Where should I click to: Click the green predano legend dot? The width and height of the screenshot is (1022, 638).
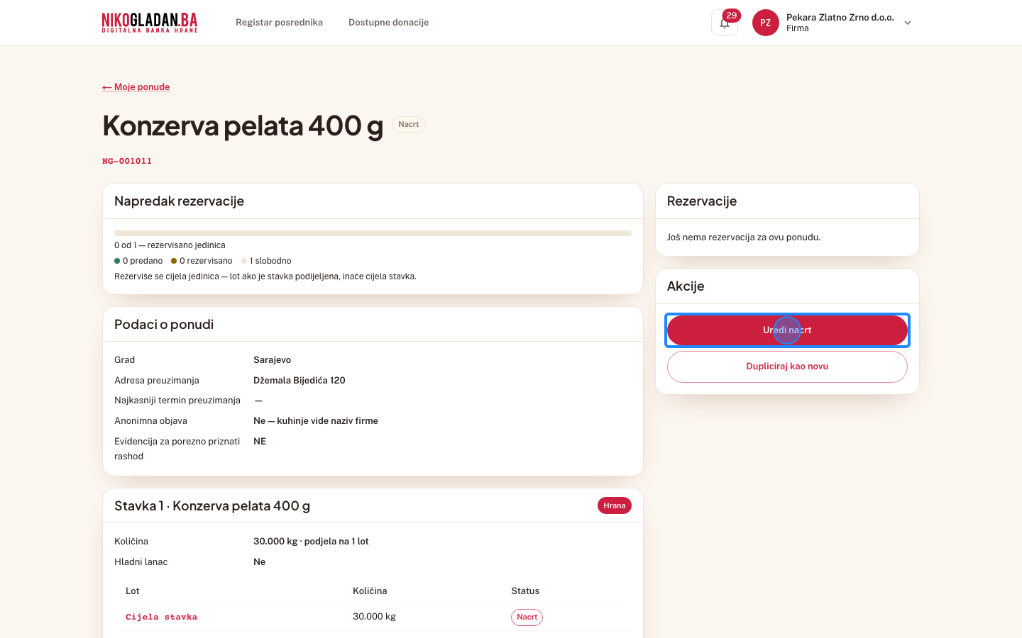pos(117,261)
